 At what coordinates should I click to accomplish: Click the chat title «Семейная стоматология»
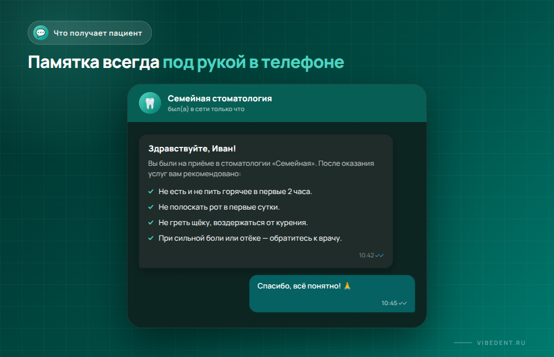220,98
